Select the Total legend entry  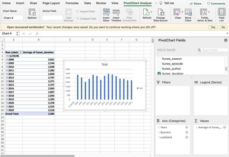click(140, 88)
